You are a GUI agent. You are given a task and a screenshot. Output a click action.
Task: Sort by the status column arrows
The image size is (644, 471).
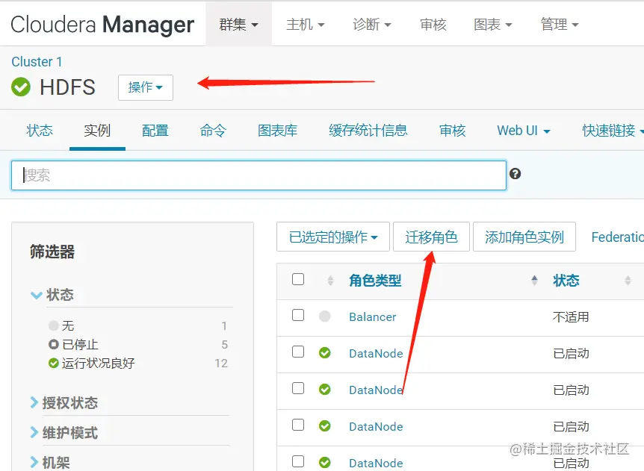click(x=628, y=281)
